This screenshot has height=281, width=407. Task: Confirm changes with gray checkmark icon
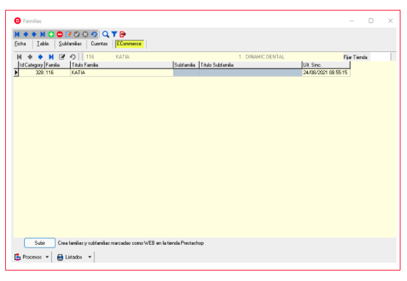(77, 34)
